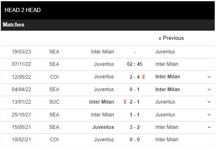Select the SUC competition label
216x150 pixels.
(54, 102)
